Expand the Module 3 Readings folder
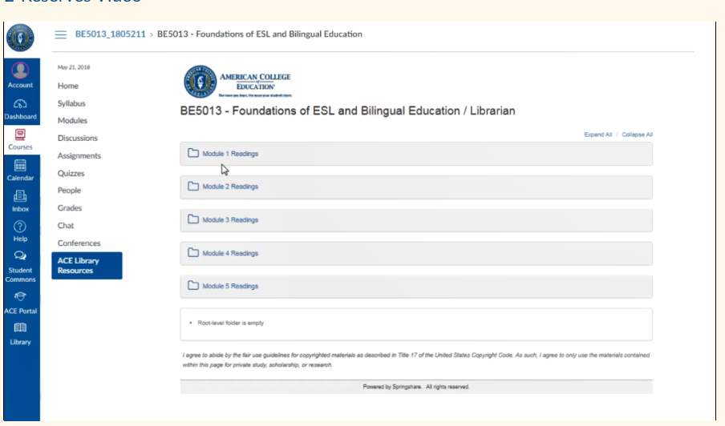Viewport: 725px width, 426px height. pyautogui.click(x=416, y=220)
